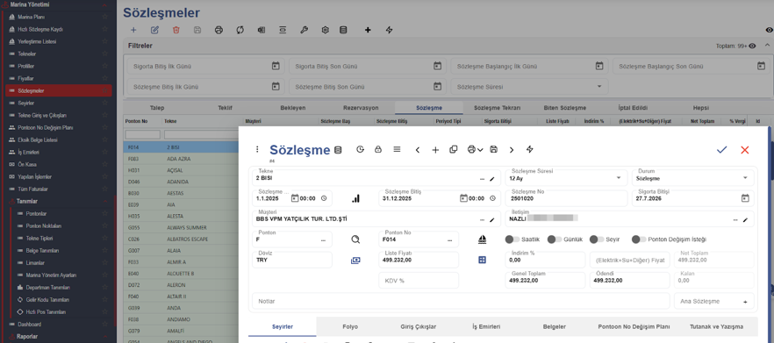Open the Sözleşme Süresi 12 Ay dropdown
Image resolution: width=774 pixels, height=343 pixels.
pyautogui.click(x=619, y=178)
